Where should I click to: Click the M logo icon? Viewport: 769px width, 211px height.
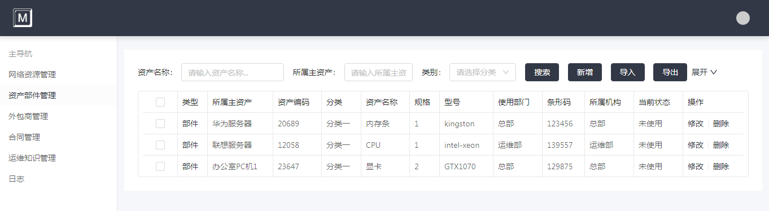23,18
